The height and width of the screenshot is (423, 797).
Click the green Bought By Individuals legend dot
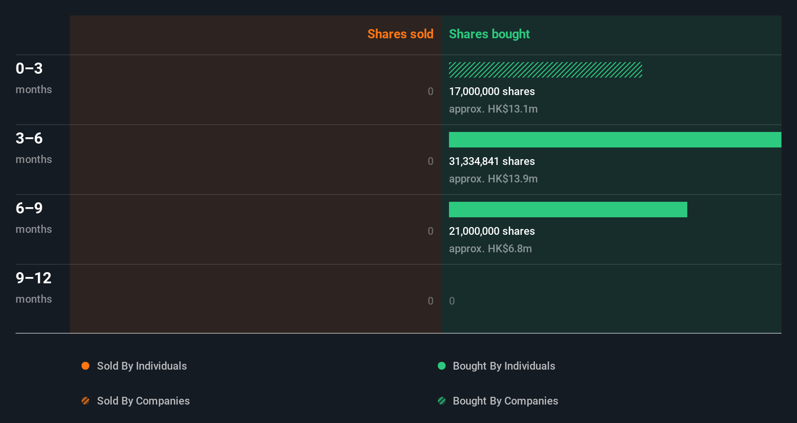[442, 366]
